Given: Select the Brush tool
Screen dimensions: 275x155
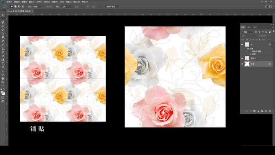Looking at the screenshot, I should [3, 45].
